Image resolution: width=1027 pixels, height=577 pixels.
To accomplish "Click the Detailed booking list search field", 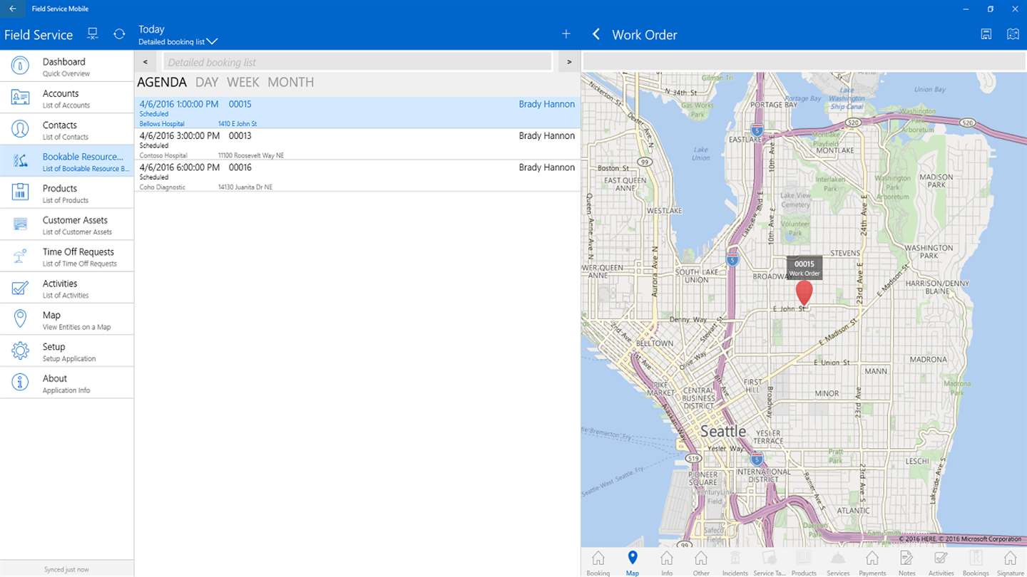I will pyautogui.click(x=357, y=62).
